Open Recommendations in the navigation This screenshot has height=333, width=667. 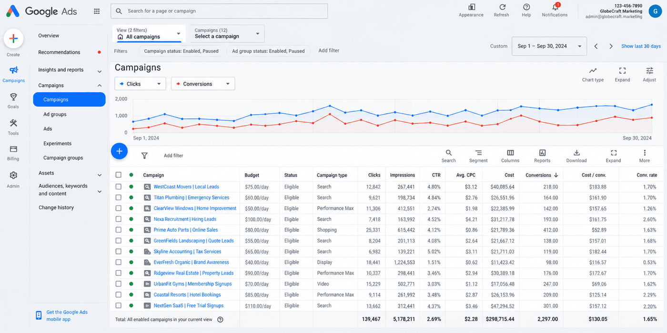tap(59, 52)
